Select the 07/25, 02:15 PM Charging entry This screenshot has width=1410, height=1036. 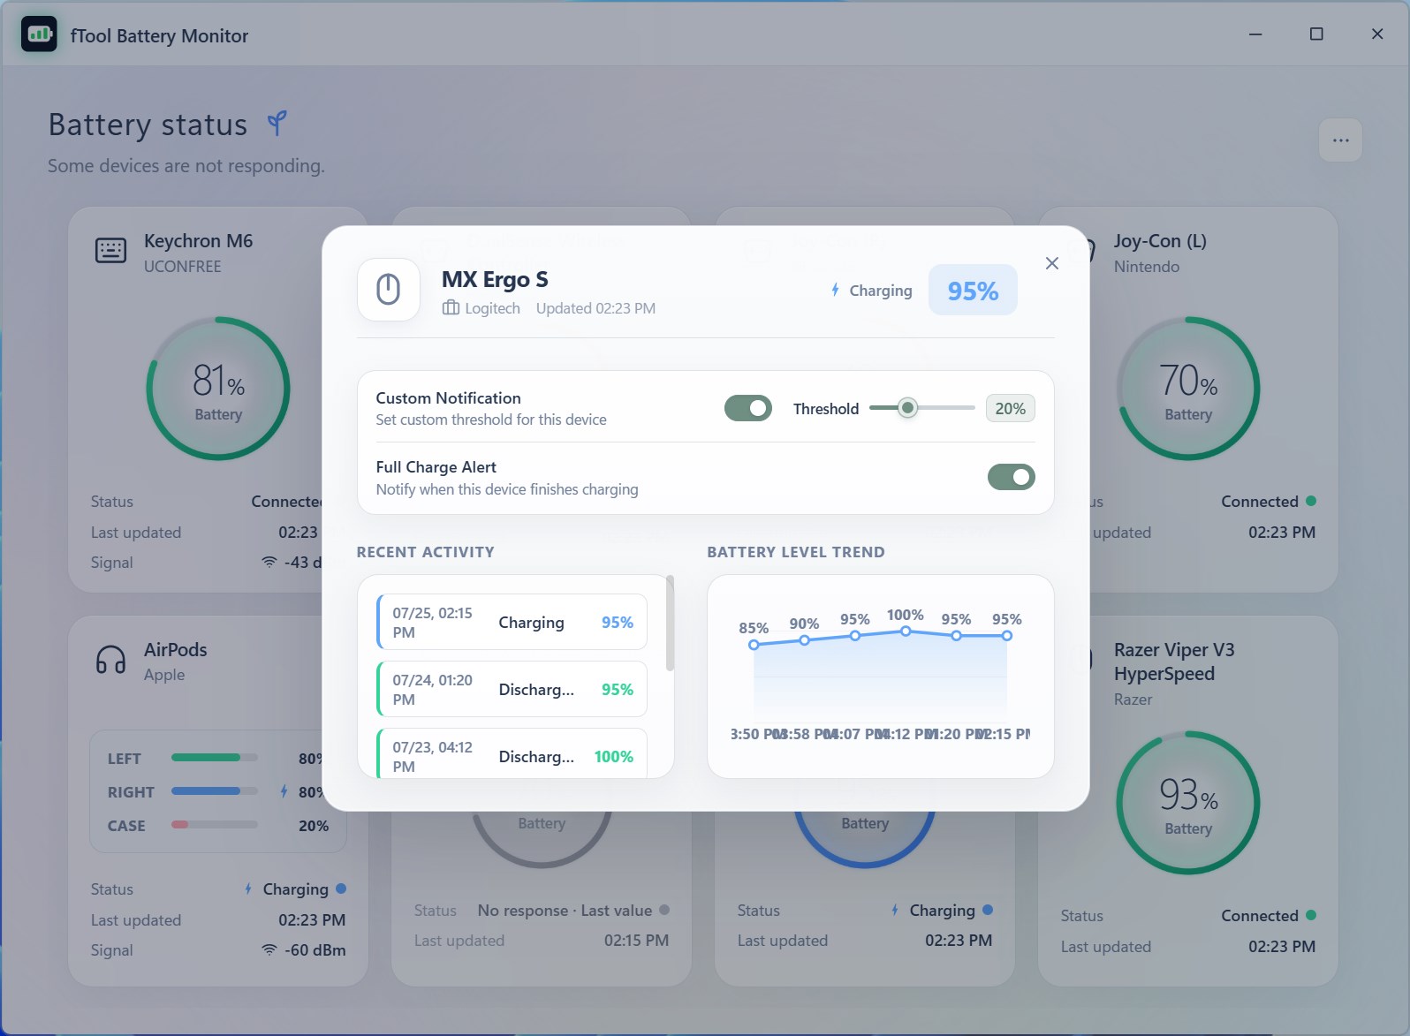pos(512,623)
